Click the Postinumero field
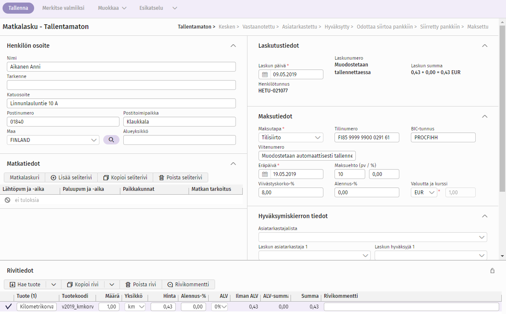 coord(63,122)
